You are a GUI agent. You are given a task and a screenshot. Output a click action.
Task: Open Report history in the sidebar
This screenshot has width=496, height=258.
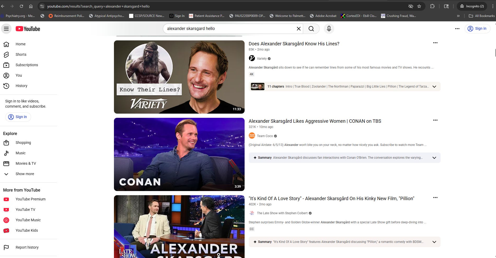click(28, 247)
